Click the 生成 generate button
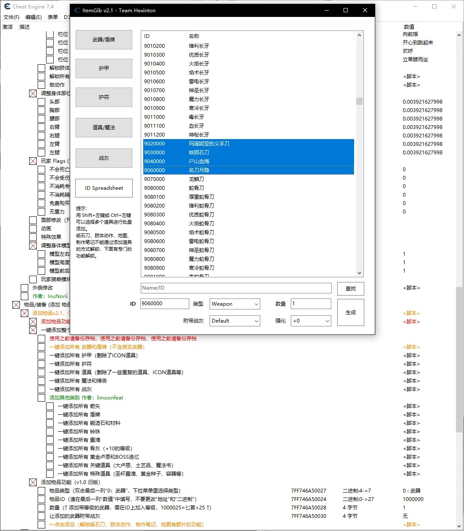The width and height of the screenshot is (464, 531). tap(351, 312)
